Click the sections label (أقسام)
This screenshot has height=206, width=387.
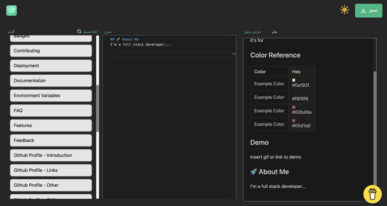pos(11,32)
